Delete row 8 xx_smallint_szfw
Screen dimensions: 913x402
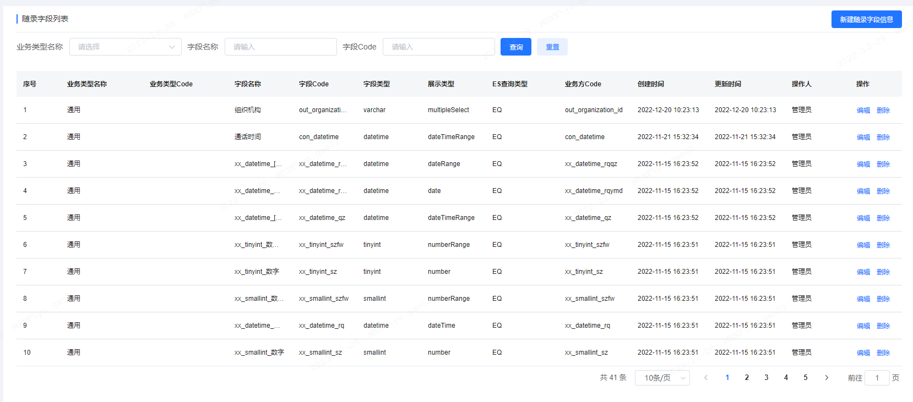click(x=883, y=299)
